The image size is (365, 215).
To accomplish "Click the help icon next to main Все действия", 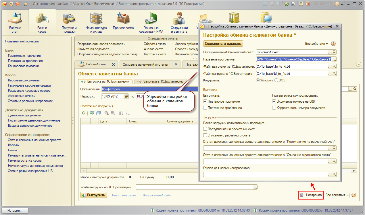I will (x=354, y=195).
